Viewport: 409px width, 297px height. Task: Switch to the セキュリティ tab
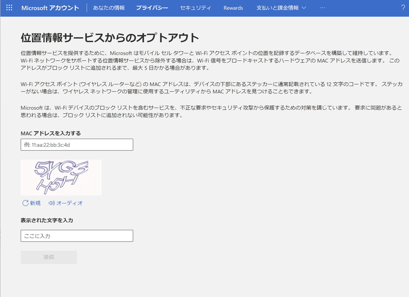pyautogui.click(x=196, y=8)
